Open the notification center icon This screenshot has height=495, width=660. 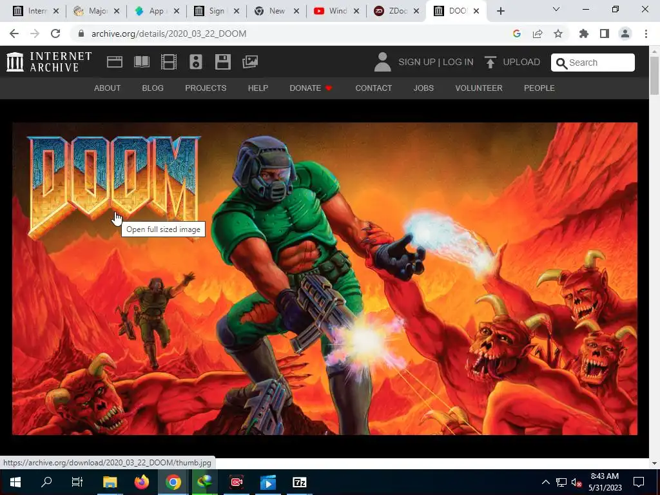(x=639, y=482)
